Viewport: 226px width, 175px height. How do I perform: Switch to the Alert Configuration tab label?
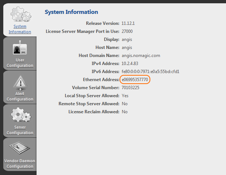click(20, 96)
